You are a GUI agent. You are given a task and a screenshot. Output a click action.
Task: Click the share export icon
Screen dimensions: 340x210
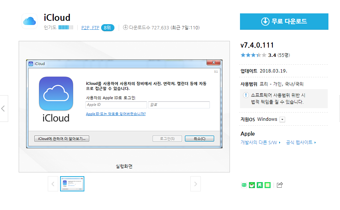point(280,185)
